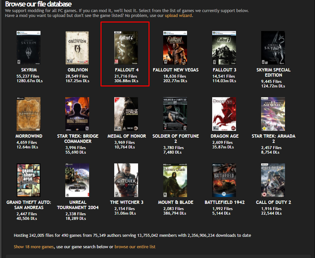
Task: Choose the GTA San Andreas cover image
Action: pos(28,180)
